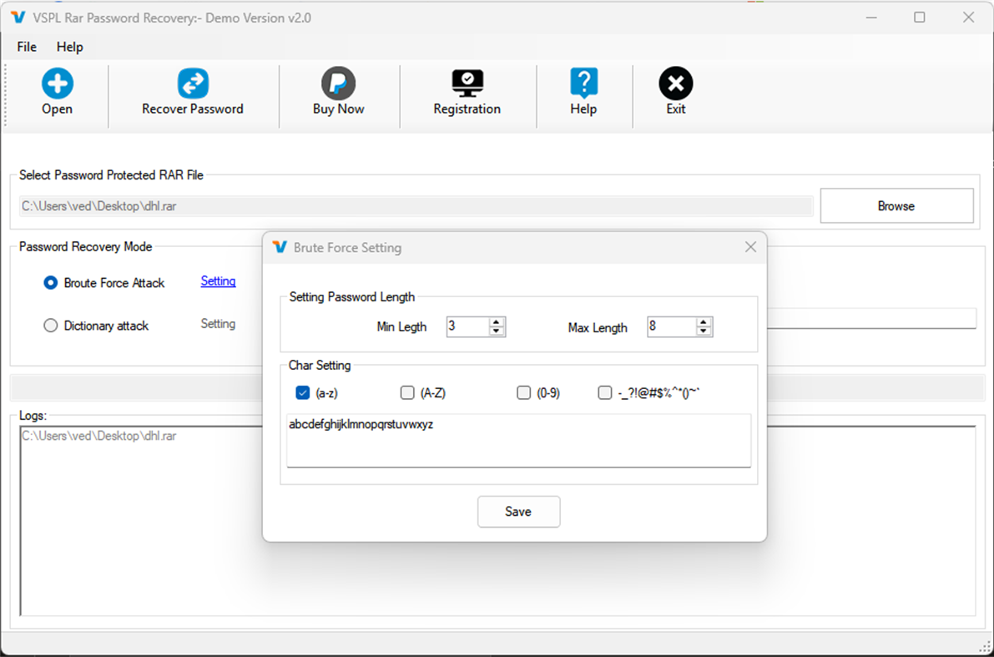Click the Buy Now PayPal icon

pyautogui.click(x=338, y=83)
